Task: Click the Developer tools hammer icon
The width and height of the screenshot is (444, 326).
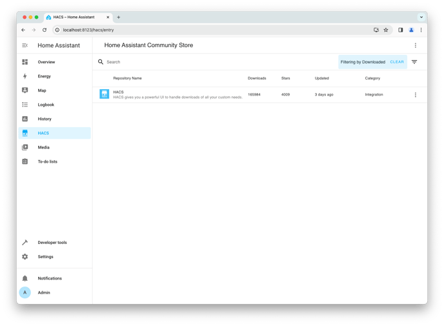Action: (25, 243)
